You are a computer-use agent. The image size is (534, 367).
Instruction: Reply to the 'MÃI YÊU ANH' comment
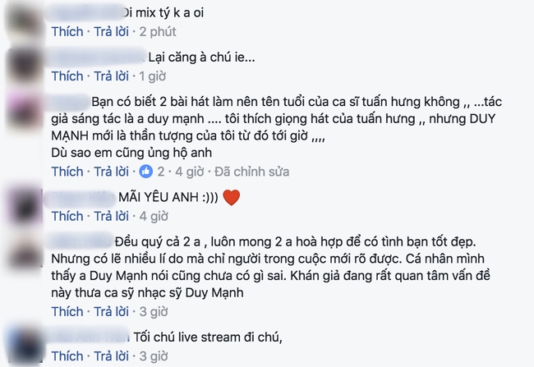pyautogui.click(x=112, y=216)
